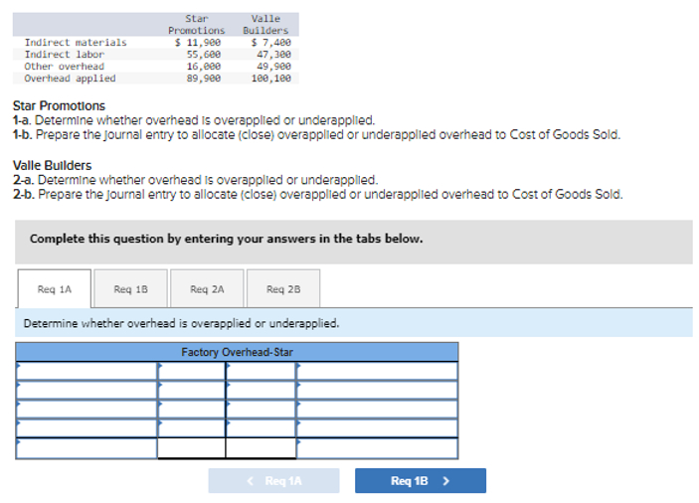
Task: Click the Indirect labor row label
Action: pos(65,55)
